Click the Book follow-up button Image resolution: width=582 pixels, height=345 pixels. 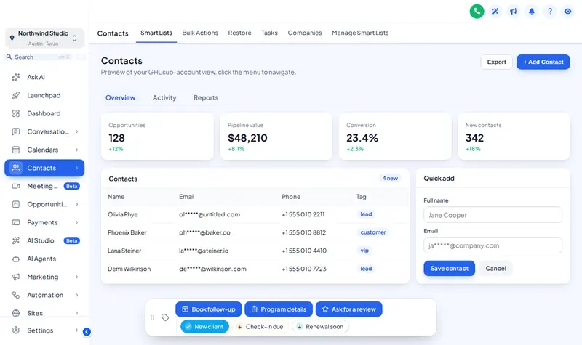coord(208,309)
